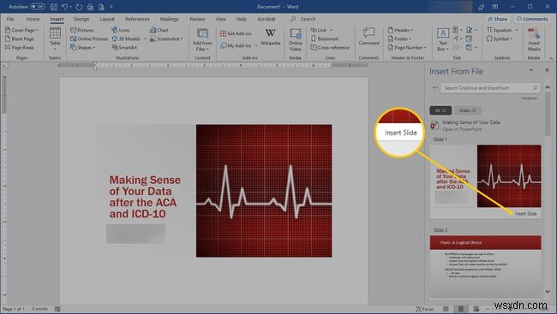Select the Slide 1 thumbnail in pane
The image size is (557, 314).
click(x=486, y=176)
